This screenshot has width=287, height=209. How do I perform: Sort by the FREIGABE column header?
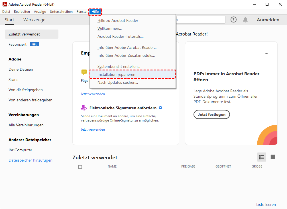click(188, 166)
